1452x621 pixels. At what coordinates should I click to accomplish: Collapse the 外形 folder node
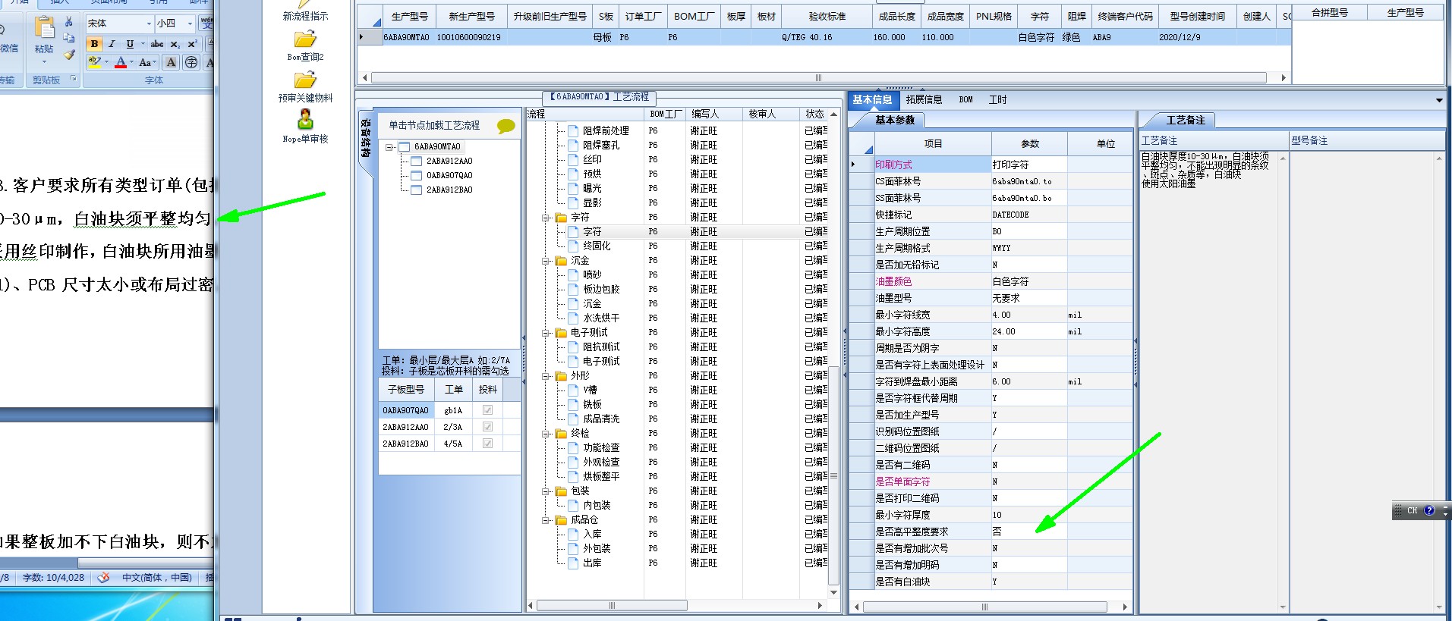[546, 376]
